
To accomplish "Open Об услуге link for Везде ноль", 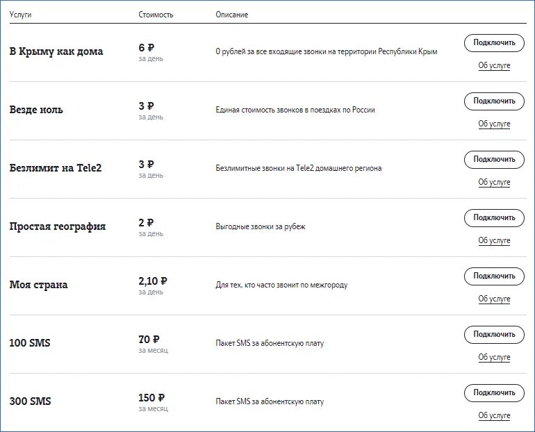I will click(494, 124).
